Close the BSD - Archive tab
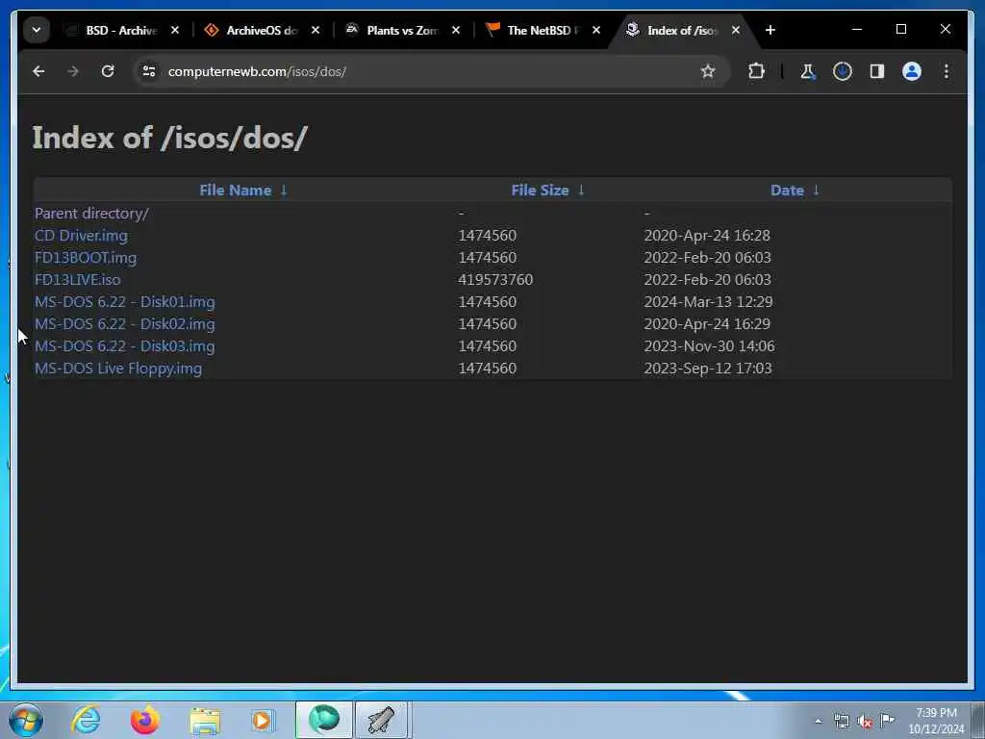This screenshot has height=739, width=985. [x=175, y=30]
